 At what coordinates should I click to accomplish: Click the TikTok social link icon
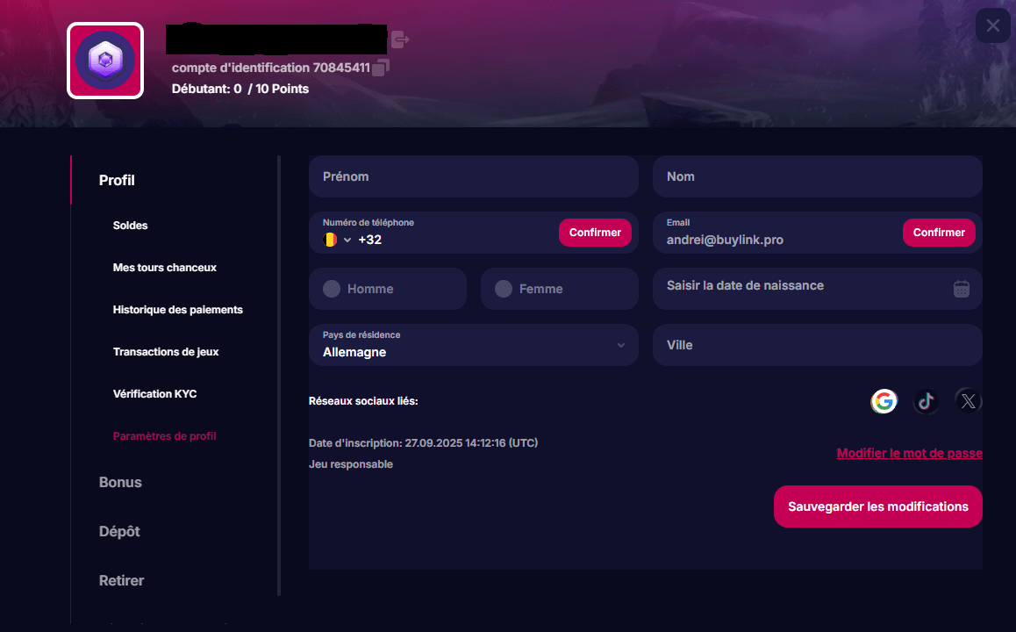point(926,401)
